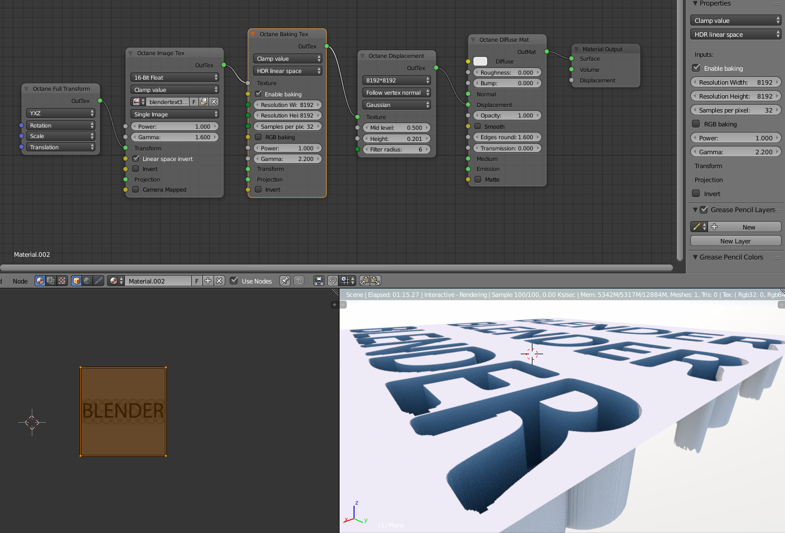Check RGB baking in Baking Tex node

click(x=258, y=137)
